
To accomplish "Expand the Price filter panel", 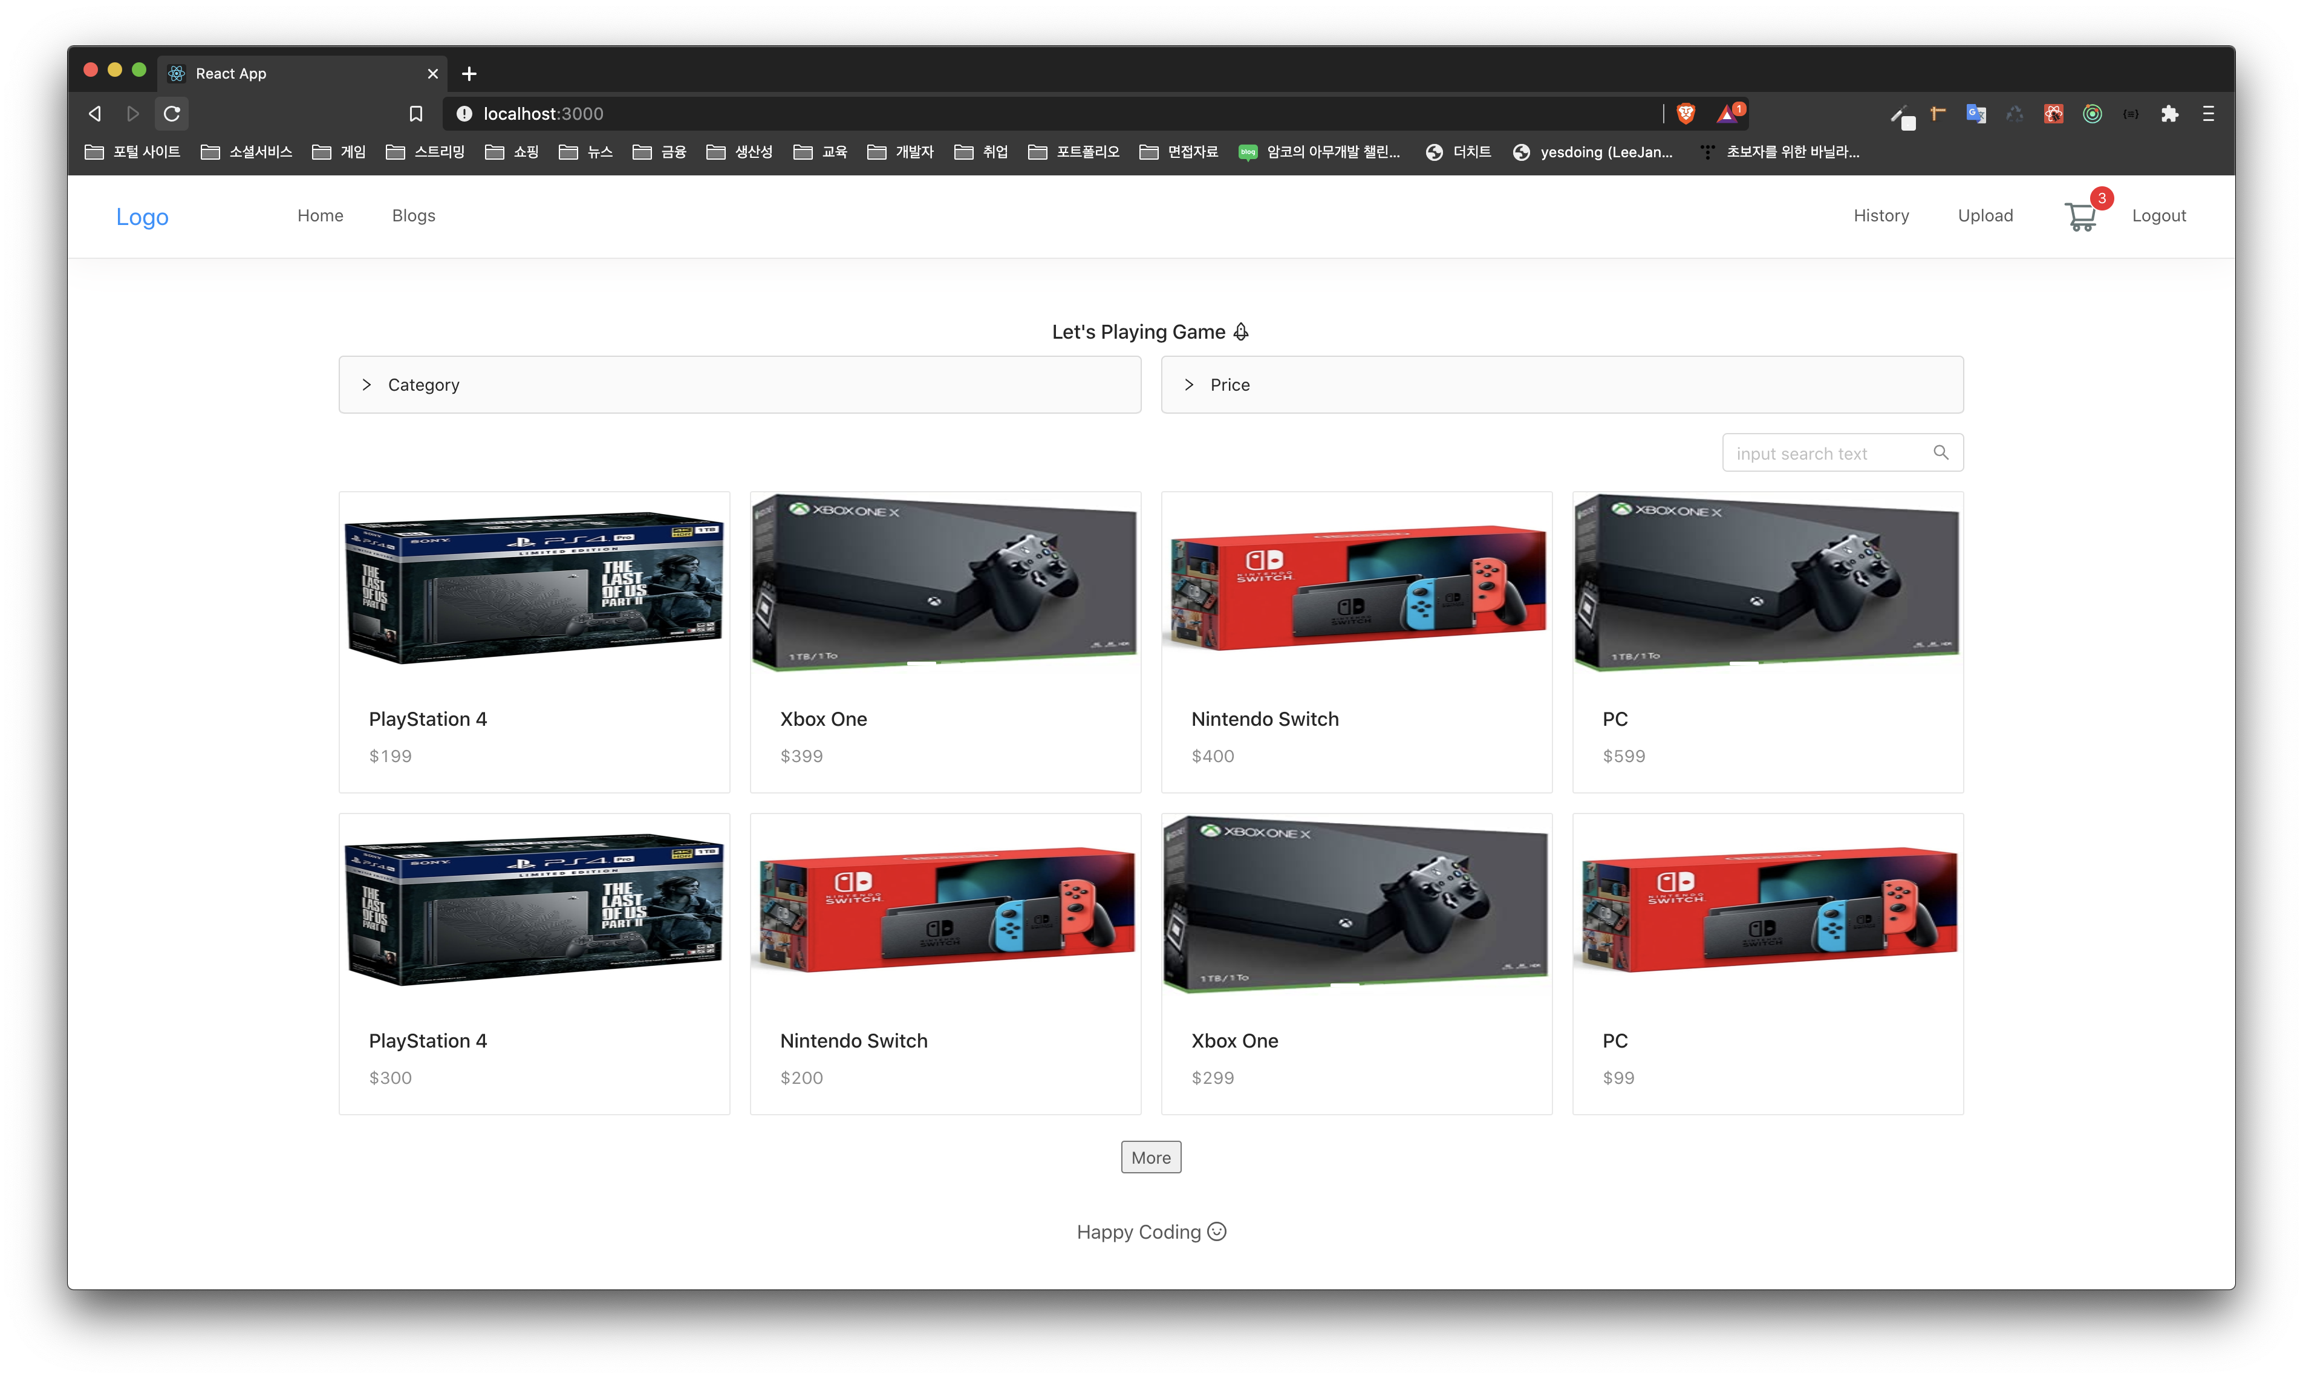I will tap(1562, 385).
